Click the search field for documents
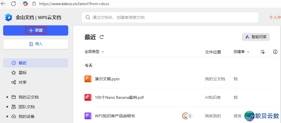Image resolution: width=281 pixels, height=123 pixels. (x=170, y=17)
